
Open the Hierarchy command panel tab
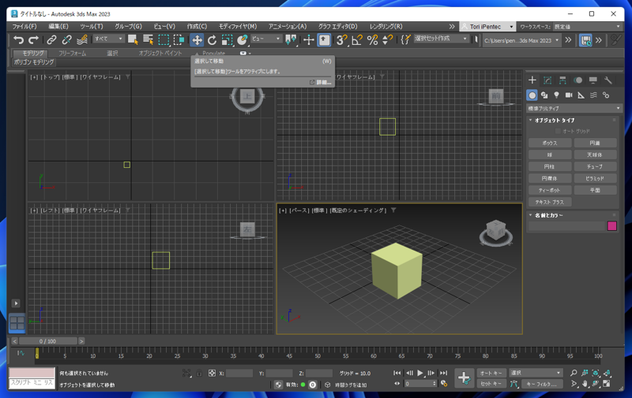pos(562,80)
